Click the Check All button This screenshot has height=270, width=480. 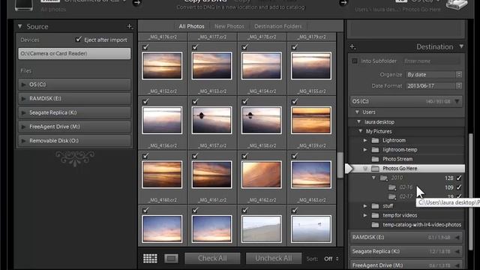(x=212, y=258)
